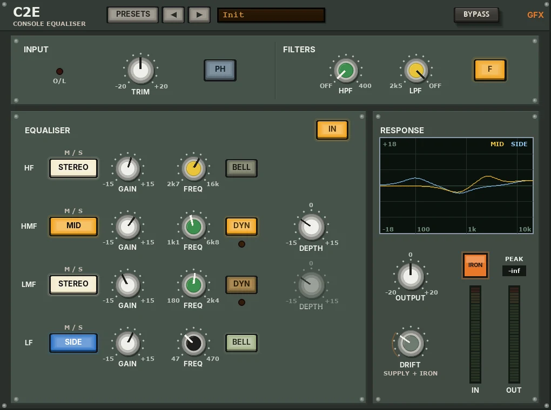Image resolution: width=551 pixels, height=410 pixels.
Task: Click the HF GAIN knob
Action: tap(128, 168)
